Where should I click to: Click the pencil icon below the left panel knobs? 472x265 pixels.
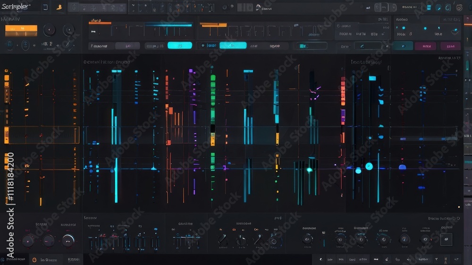(68, 44)
